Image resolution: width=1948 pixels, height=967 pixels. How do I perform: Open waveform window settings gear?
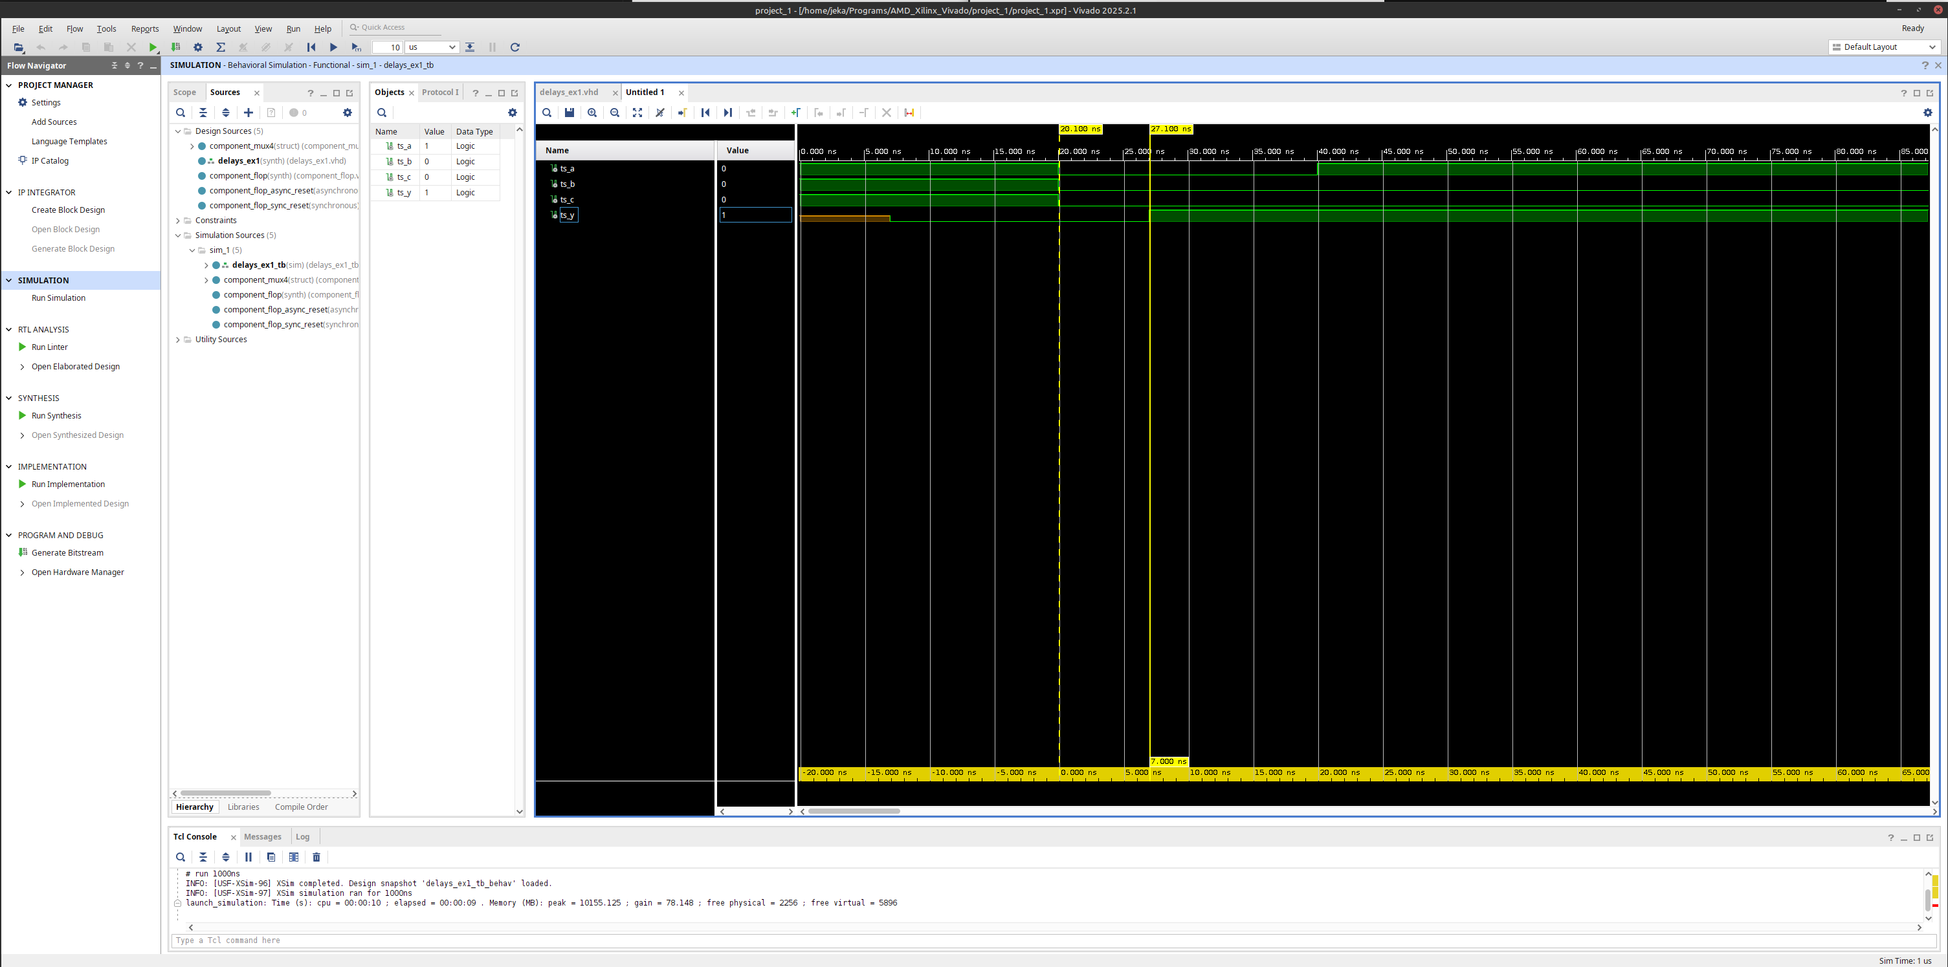click(1927, 113)
